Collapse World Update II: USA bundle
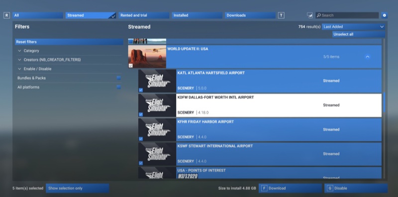This screenshot has width=398, height=197. coord(367,57)
